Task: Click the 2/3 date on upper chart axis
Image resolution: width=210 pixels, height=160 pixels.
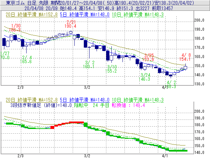Action: [x=21, y=87]
